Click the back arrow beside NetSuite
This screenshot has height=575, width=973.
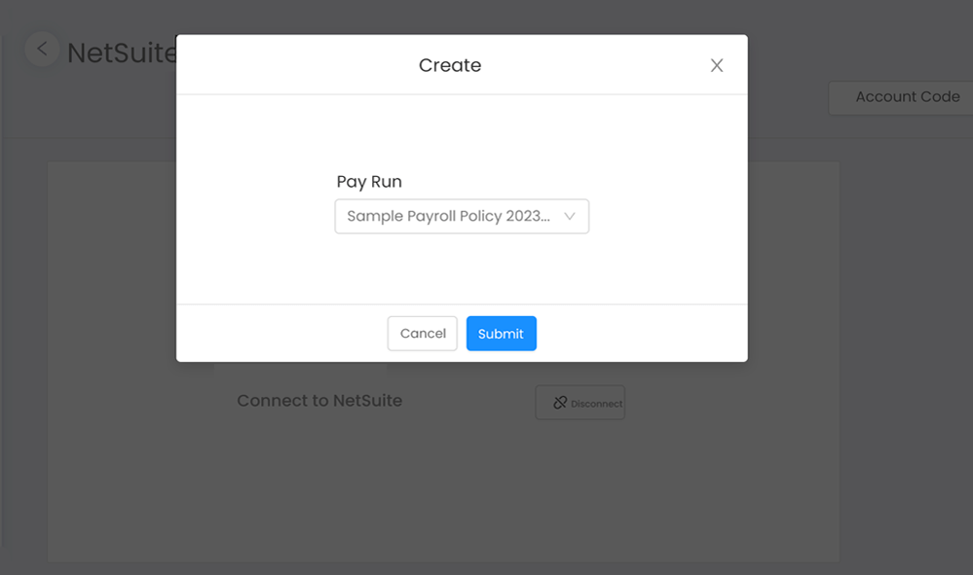[42, 49]
